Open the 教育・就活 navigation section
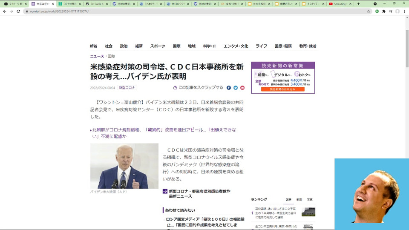Screen dimensions: 409x230 click(308, 46)
